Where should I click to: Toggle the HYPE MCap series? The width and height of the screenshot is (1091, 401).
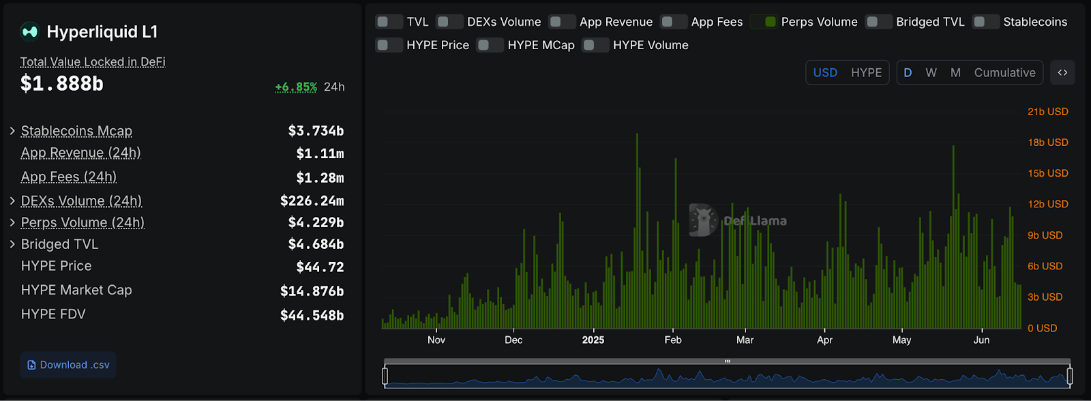point(490,45)
